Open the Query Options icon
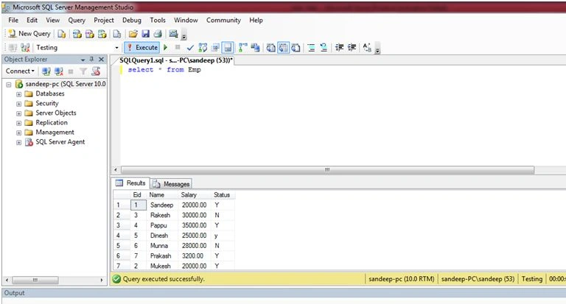Image resolution: width=566 pixels, height=304 pixels. pyautogui.click(x=215, y=48)
